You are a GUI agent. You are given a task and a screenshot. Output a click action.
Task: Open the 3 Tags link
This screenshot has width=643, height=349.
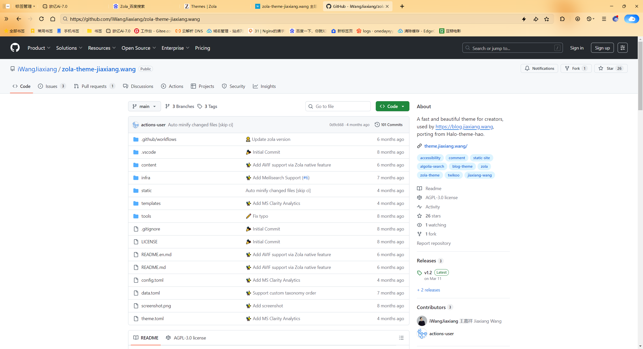(x=207, y=106)
